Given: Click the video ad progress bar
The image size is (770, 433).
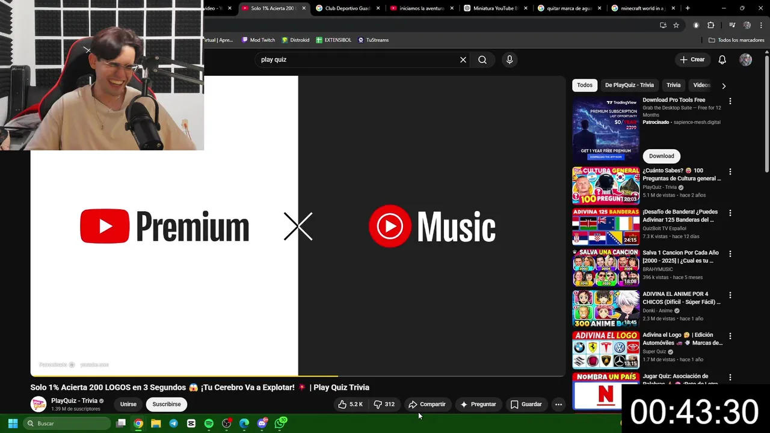Looking at the screenshot, I should 298,376.
